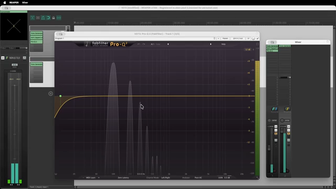Screen dimensions: 336x189
Task: Click second mixer strip volume fader
Action: [x=282, y=131]
